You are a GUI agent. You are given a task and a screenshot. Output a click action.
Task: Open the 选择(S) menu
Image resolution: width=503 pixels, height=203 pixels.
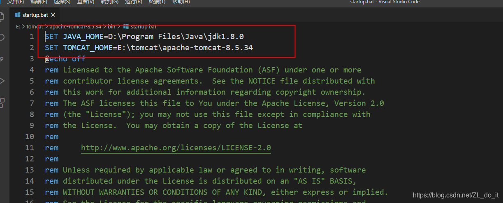coord(62,2)
